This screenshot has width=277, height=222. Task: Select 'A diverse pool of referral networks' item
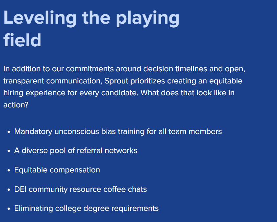(x=76, y=151)
